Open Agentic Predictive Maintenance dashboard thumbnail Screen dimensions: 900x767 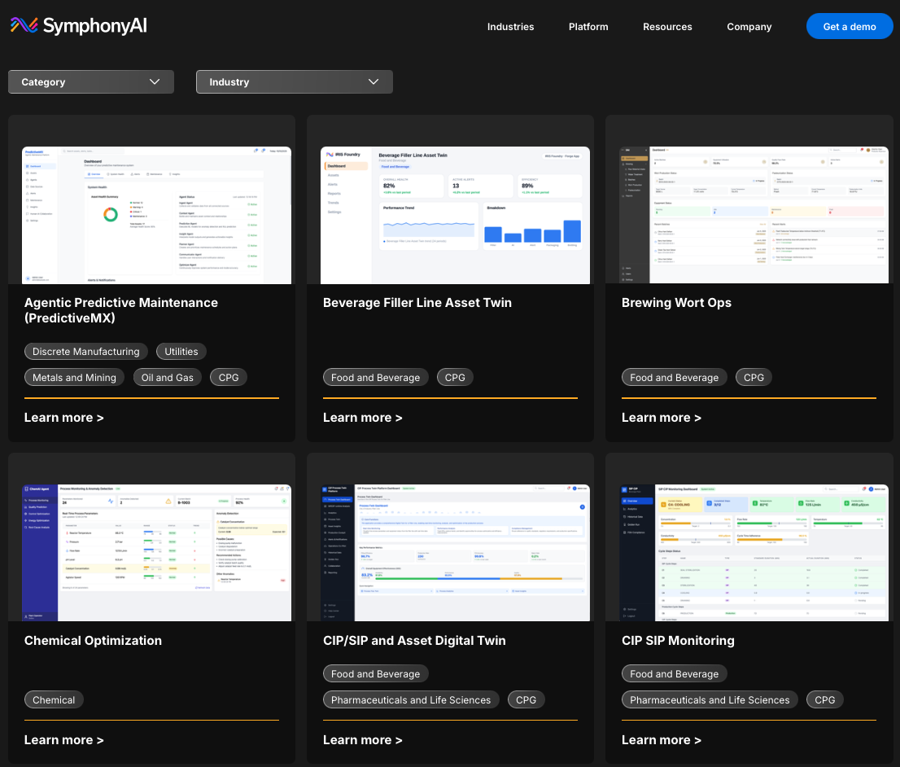(x=157, y=215)
